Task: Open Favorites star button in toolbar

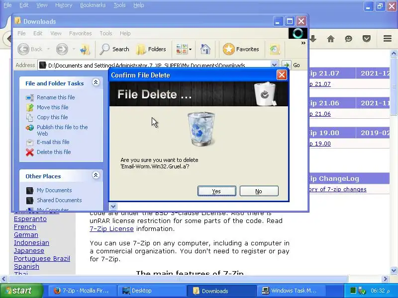Action: pos(241,49)
